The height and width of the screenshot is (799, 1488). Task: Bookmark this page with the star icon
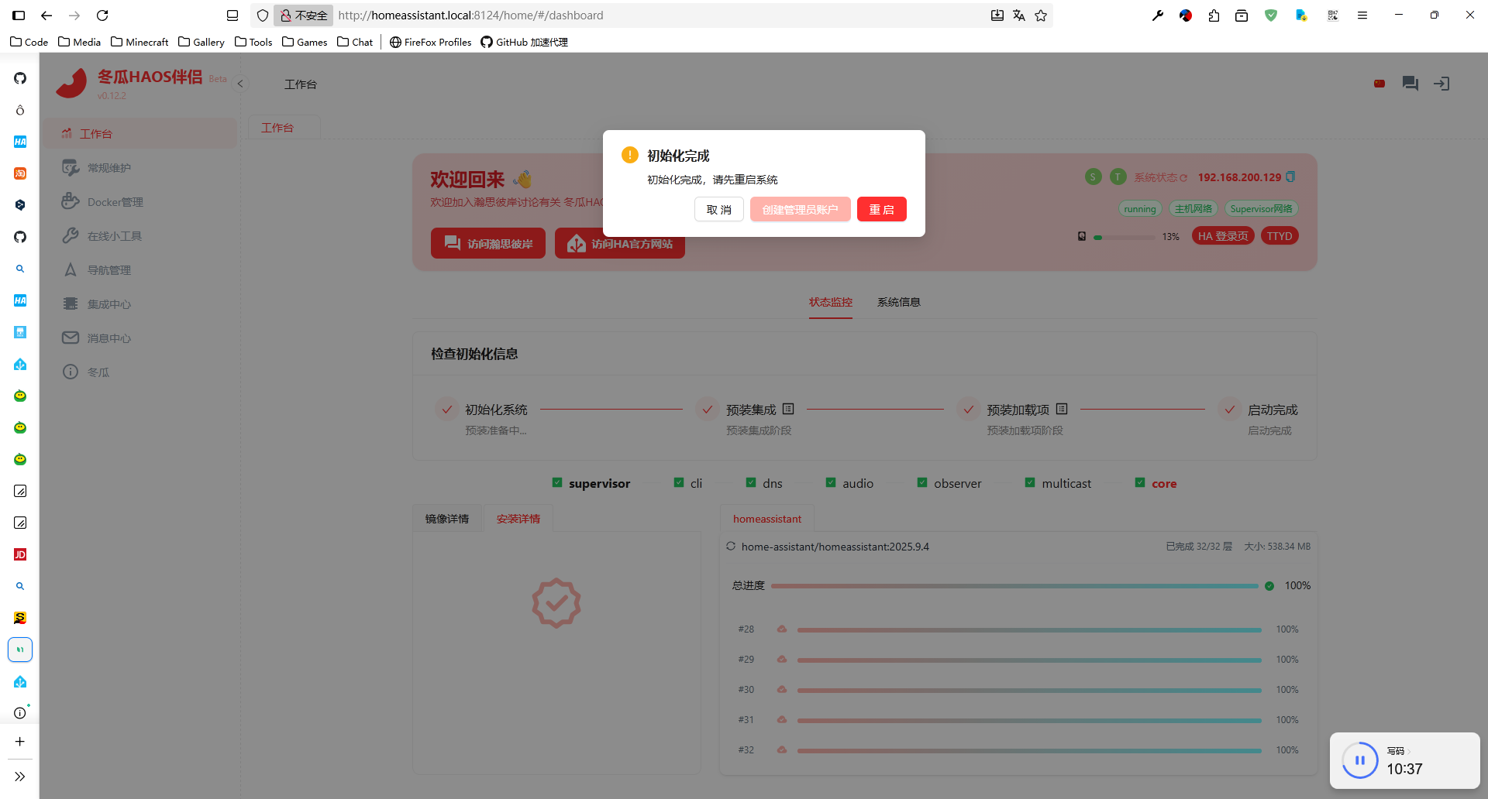tap(1041, 15)
